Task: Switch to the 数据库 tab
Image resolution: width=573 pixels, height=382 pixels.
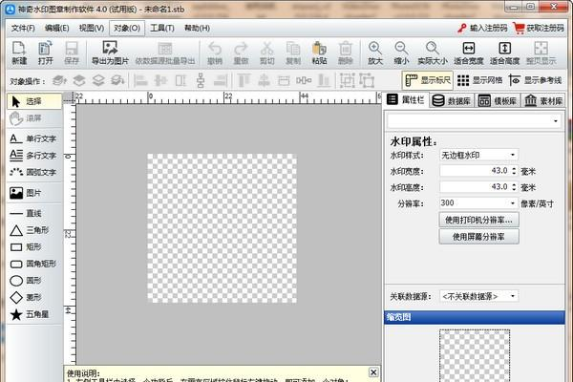Action: pyautogui.click(x=452, y=100)
